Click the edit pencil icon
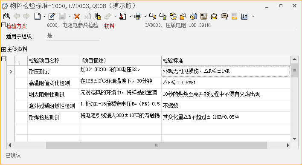 click(52, 16)
